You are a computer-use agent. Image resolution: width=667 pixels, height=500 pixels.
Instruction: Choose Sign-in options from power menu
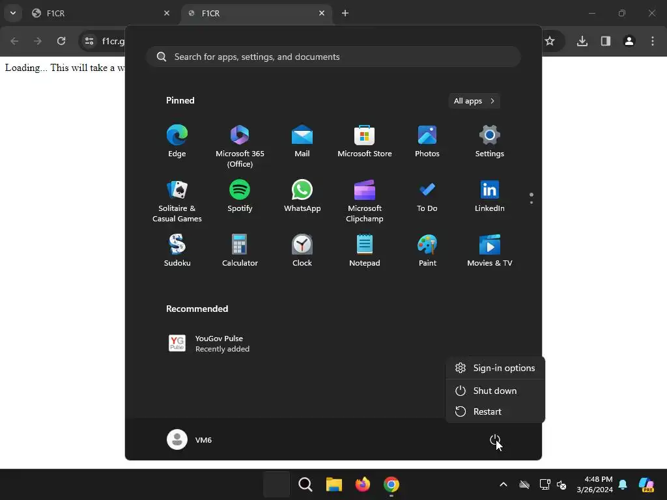point(495,368)
